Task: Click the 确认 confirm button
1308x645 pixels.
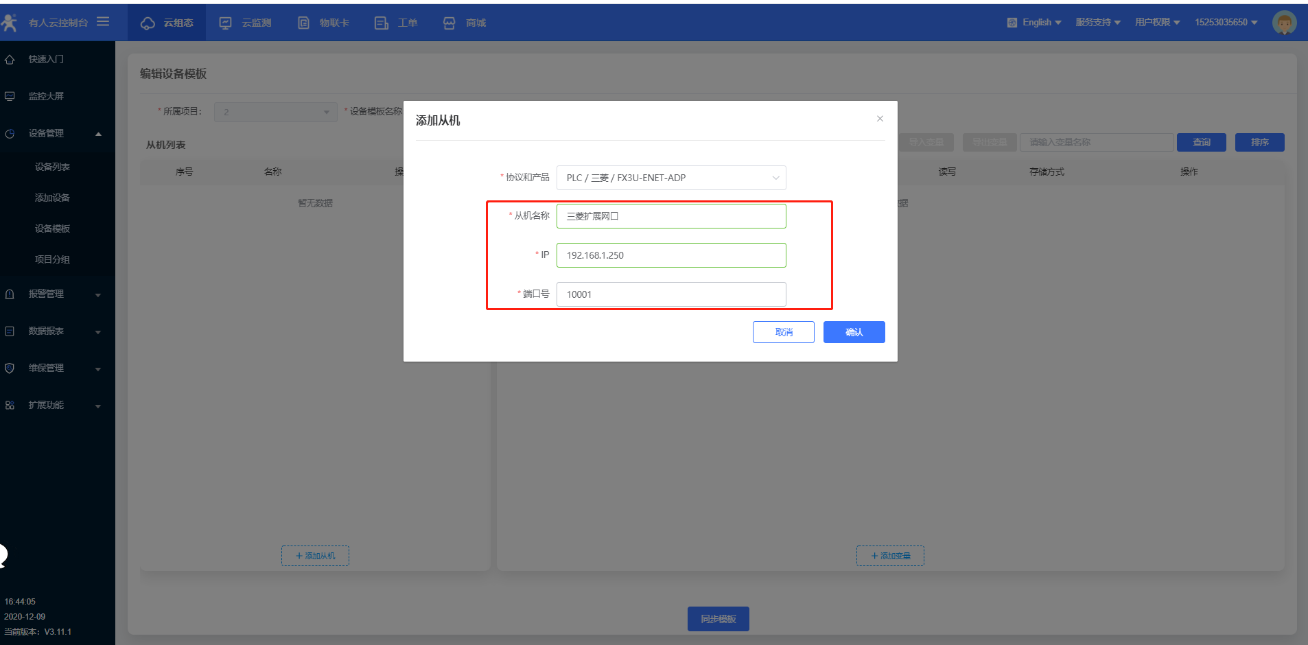Action: coord(854,332)
